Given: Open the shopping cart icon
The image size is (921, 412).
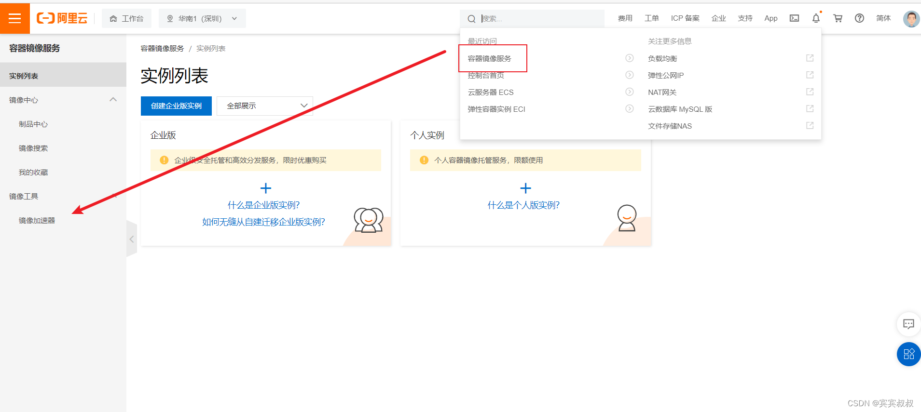Looking at the screenshot, I should pyautogui.click(x=838, y=18).
